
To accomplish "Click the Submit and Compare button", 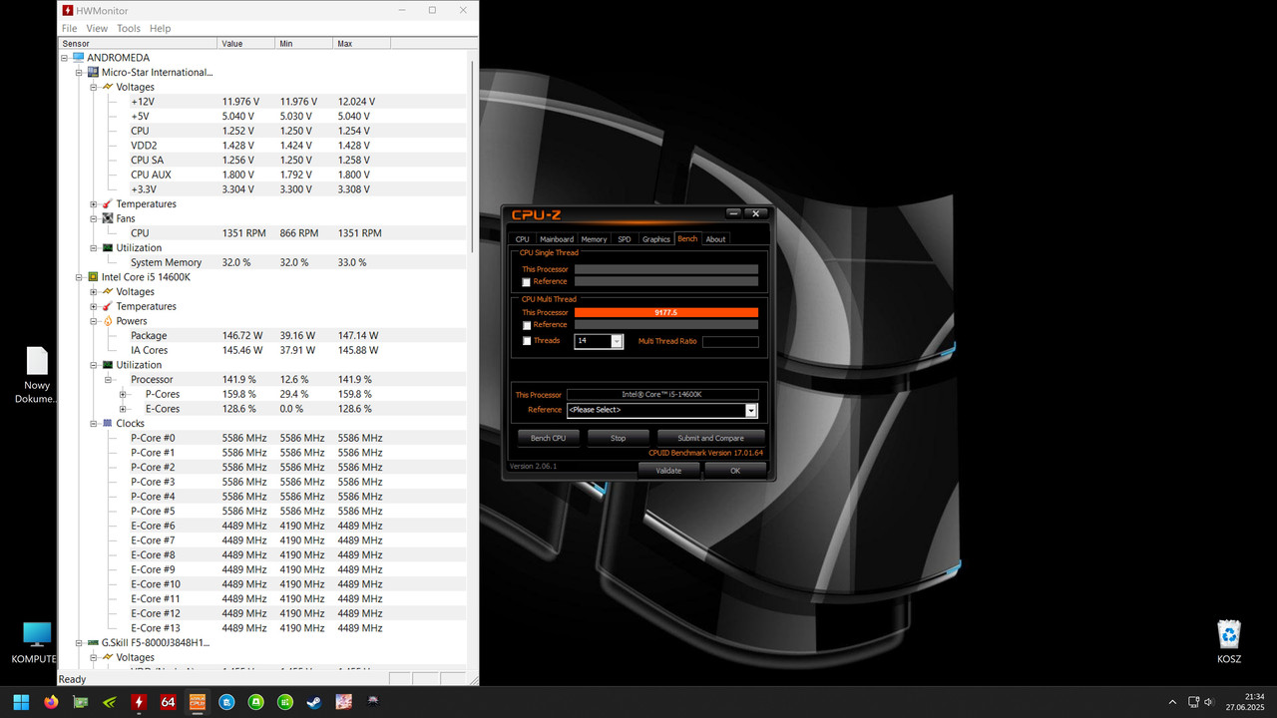I will point(710,438).
